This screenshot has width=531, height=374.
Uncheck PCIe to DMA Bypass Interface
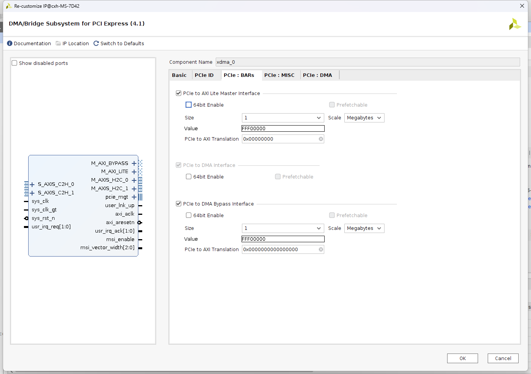coord(179,204)
